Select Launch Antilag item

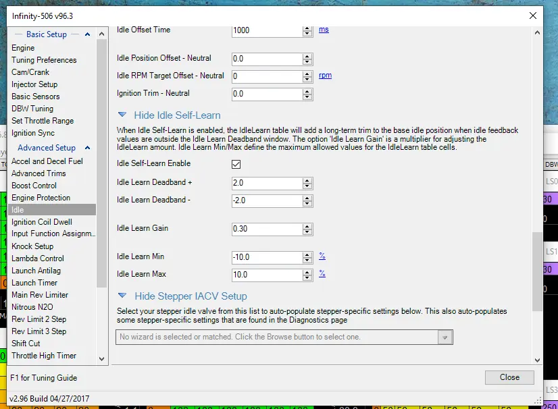click(36, 270)
